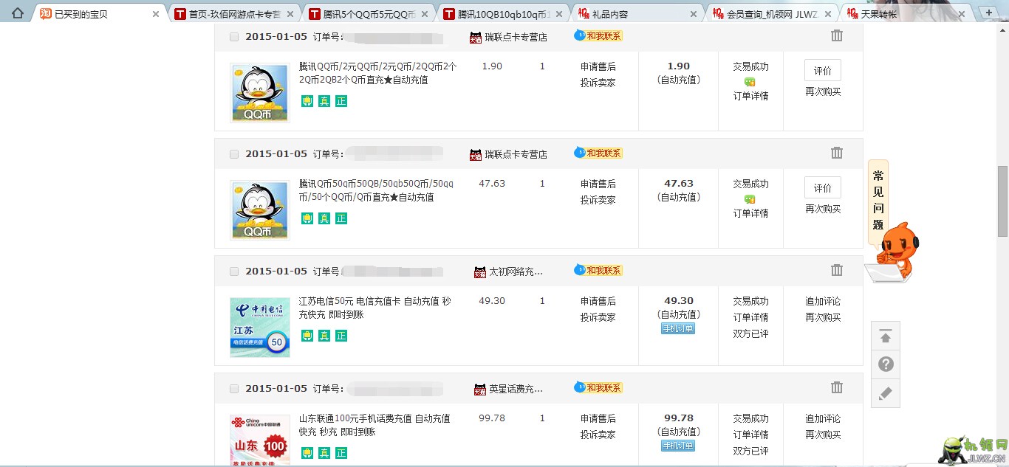
Task: Close the 已买到的宝贝 tab
Action: coord(156,14)
